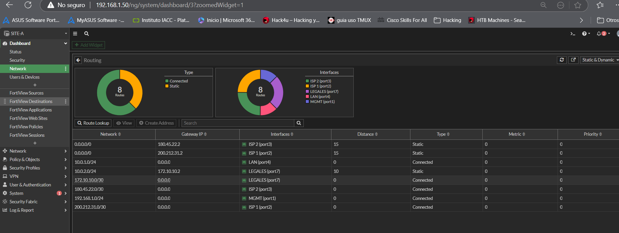The image size is (619, 233).
Task: Open the notifications bell icon
Action: pyautogui.click(x=599, y=34)
